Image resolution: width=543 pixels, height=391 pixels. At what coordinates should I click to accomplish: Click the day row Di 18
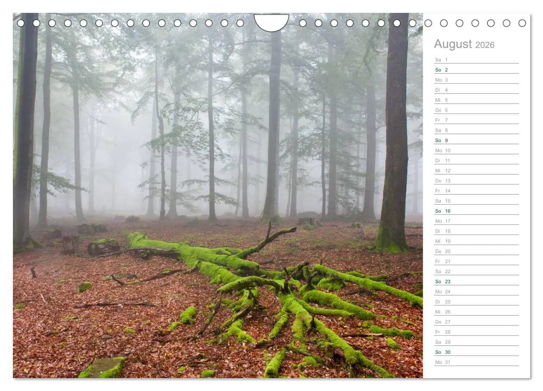click(476, 231)
